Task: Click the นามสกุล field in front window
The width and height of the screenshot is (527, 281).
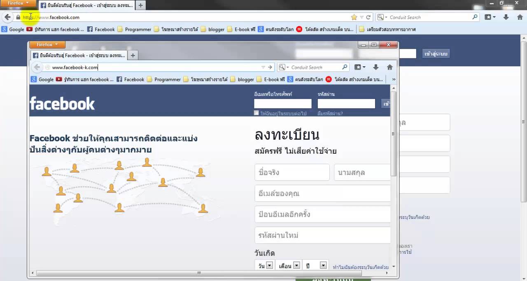Action: point(362,172)
